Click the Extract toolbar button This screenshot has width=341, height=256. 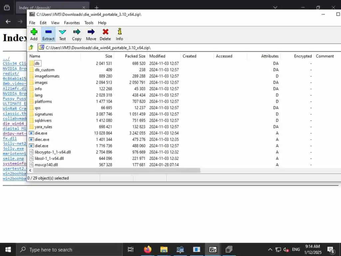point(48,34)
